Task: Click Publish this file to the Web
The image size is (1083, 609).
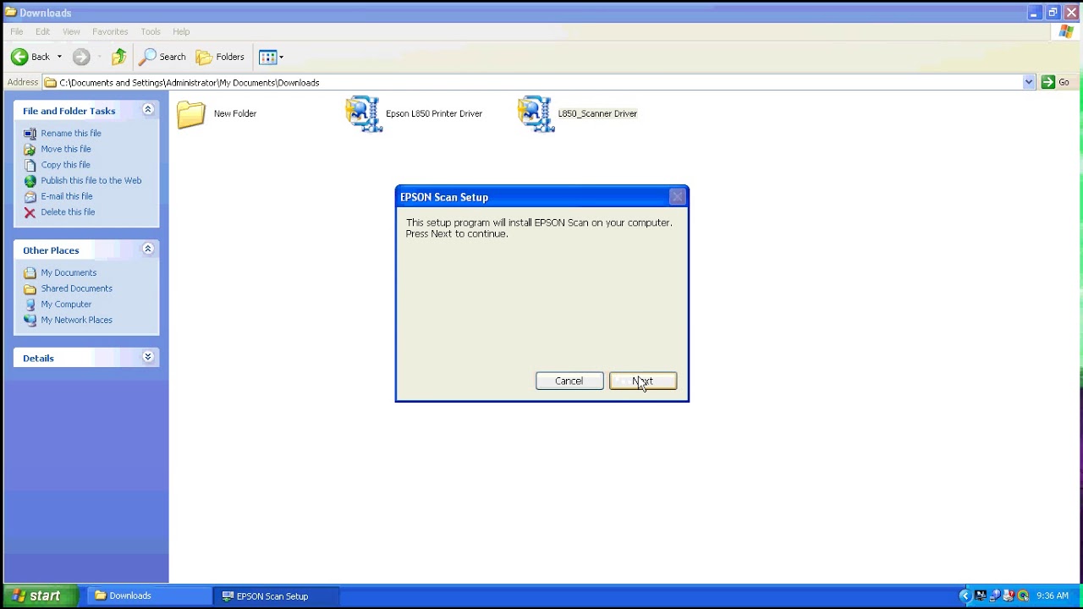Action: coord(91,180)
